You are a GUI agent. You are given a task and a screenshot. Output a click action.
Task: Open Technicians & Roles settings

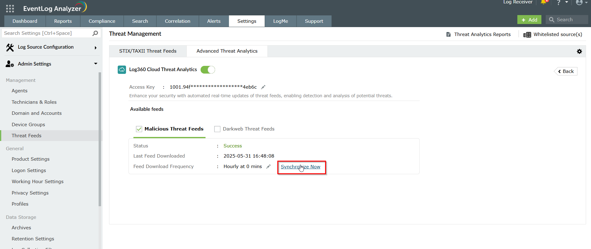coord(34,102)
